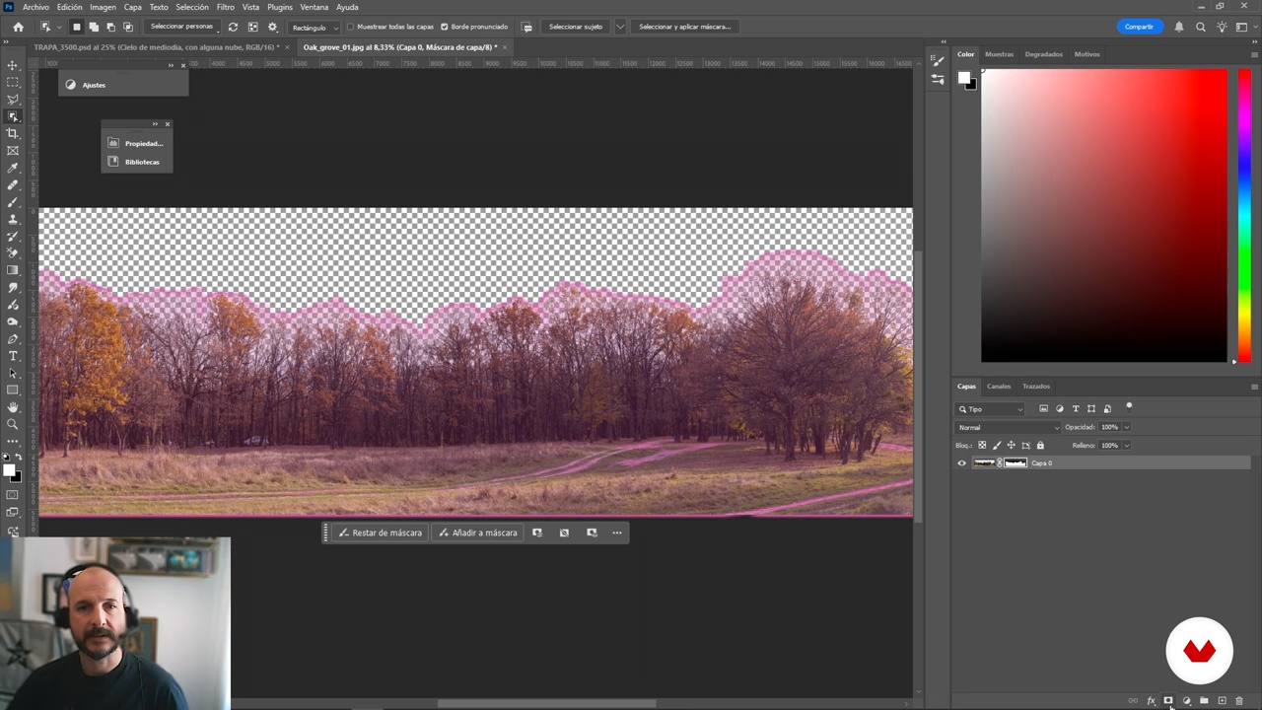Select the Hand tool
Screen dimensions: 1262x710
point(13,407)
